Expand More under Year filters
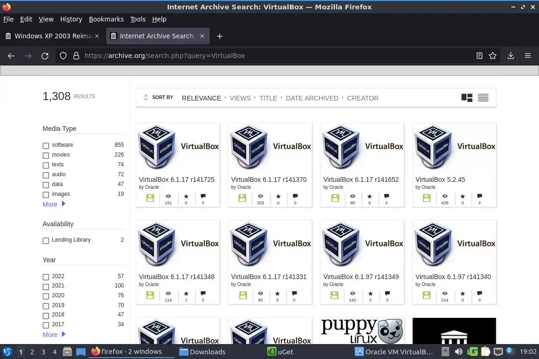This screenshot has width=539, height=359. pyautogui.click(x=54, y=335)
